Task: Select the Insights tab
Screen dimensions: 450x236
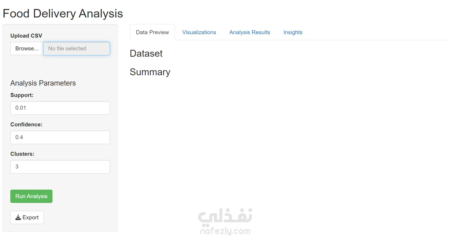Action: [x=293, y=32]
